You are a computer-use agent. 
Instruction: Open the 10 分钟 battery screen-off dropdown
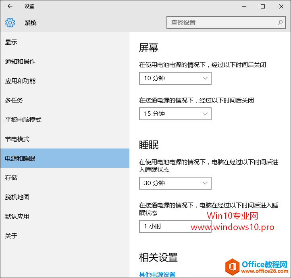pos(175,78)
